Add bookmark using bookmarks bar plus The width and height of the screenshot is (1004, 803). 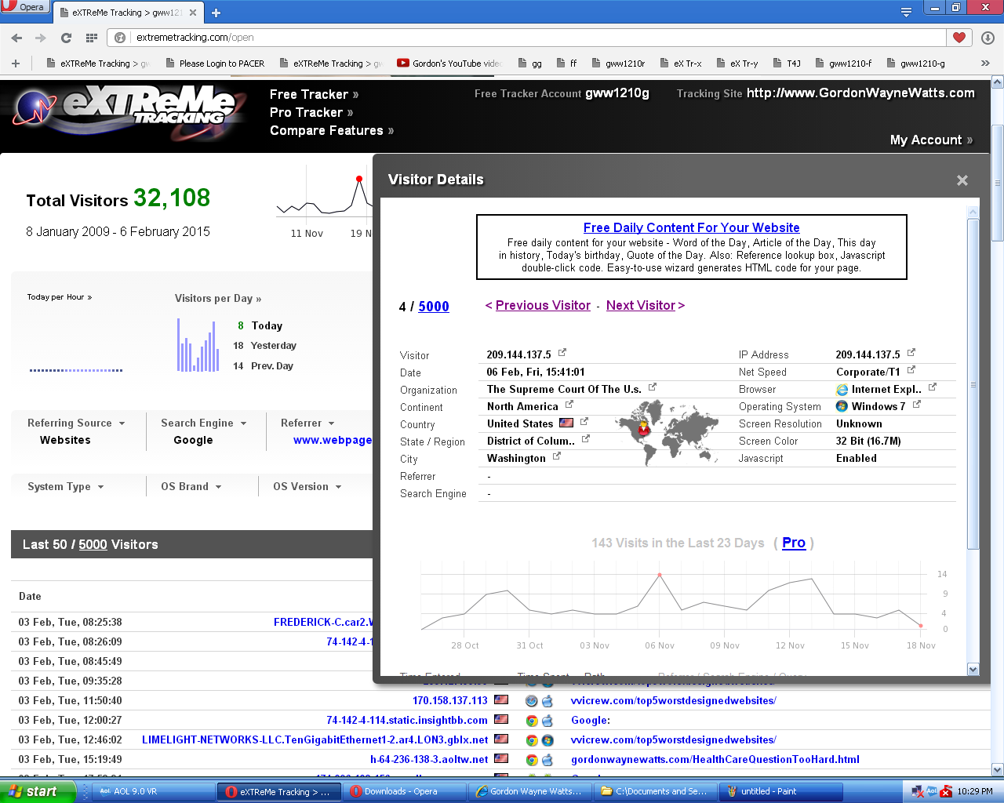click(16, 64)
